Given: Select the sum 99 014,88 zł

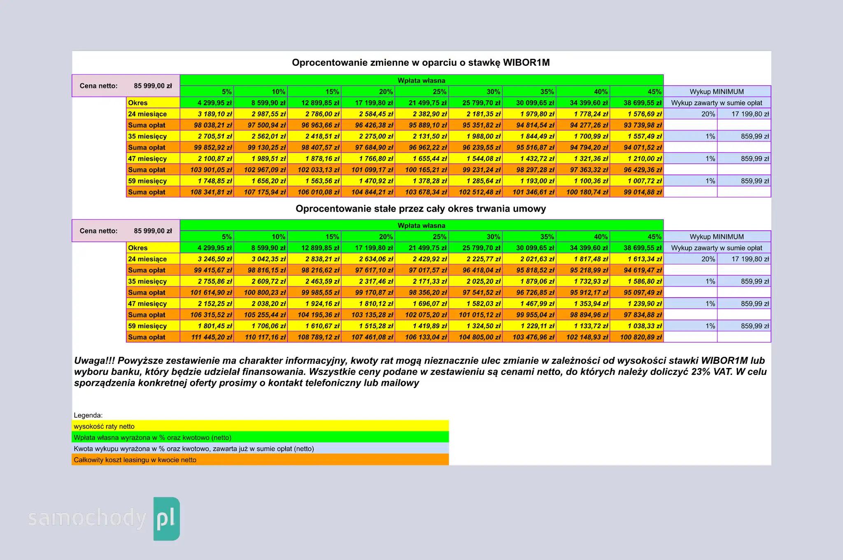Looking at the screenshot, I should [637, 192].
